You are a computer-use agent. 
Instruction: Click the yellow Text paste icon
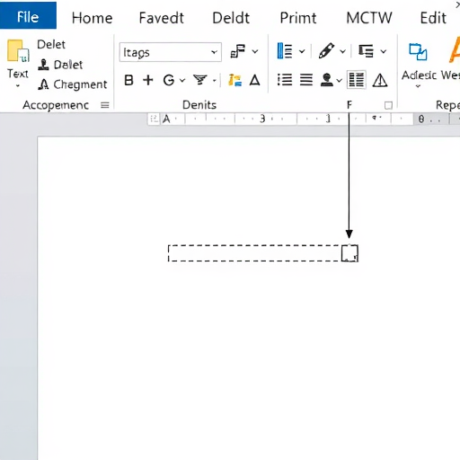pos(18,51)
